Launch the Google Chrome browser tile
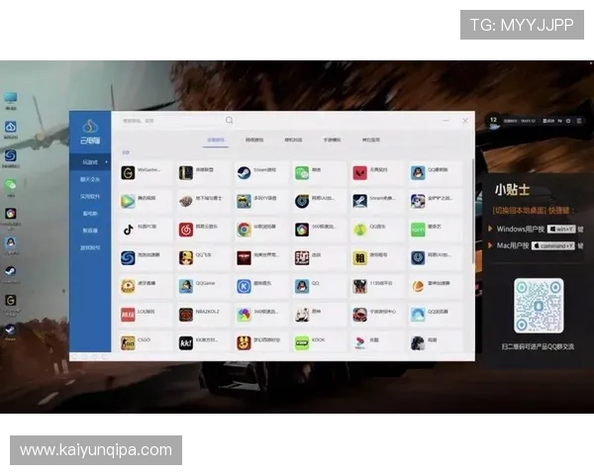 (x=261, y=230)
